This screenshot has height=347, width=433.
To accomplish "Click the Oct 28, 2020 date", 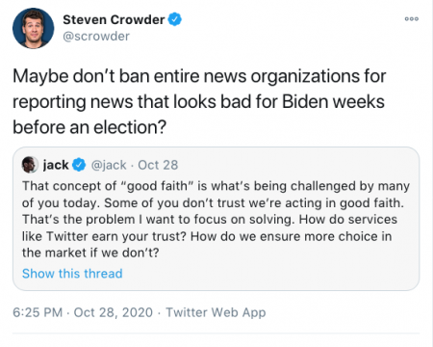I will (114, 312).
